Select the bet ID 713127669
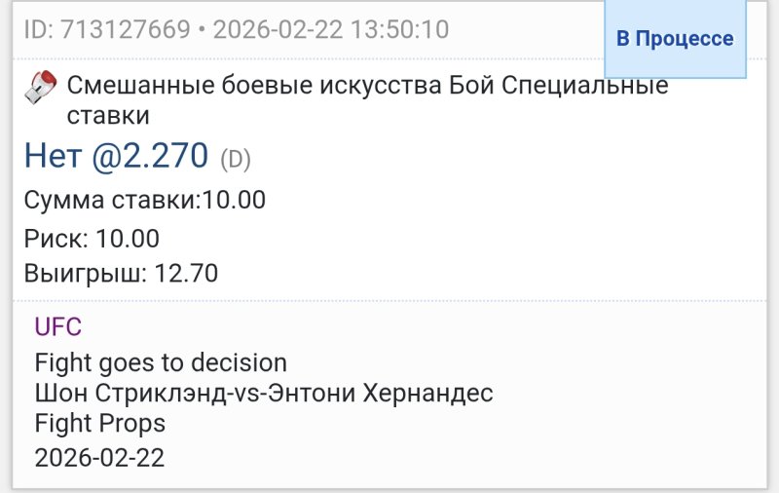Viewport: 779px width, 493px height. click(x=123, y=30)
